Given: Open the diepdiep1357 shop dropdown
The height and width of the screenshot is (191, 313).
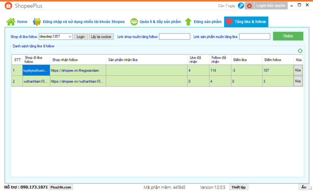Looking at the screenshot, I should tap(70, 37).
